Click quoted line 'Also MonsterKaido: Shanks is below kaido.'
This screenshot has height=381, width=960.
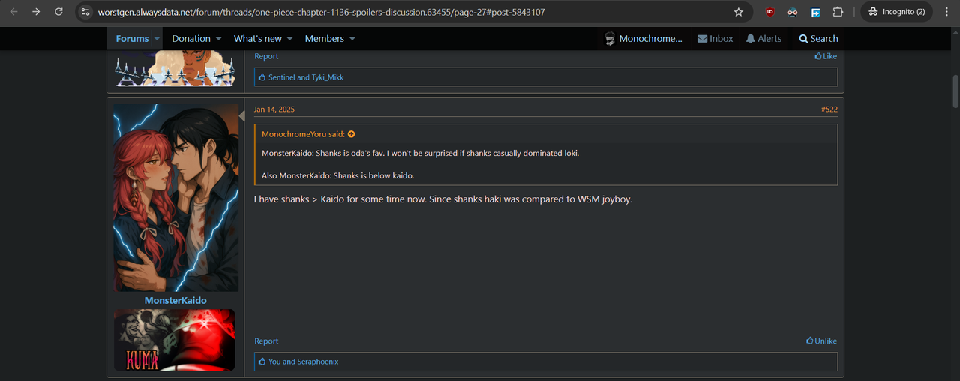[338, 175]
